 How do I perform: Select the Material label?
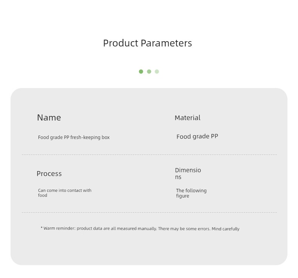[187, 118]
